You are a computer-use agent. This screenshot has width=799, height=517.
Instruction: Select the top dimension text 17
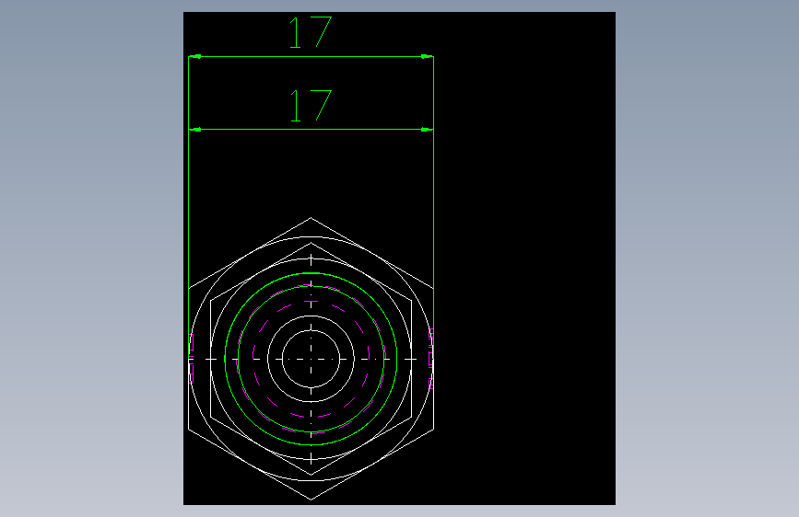pos(311,32)
